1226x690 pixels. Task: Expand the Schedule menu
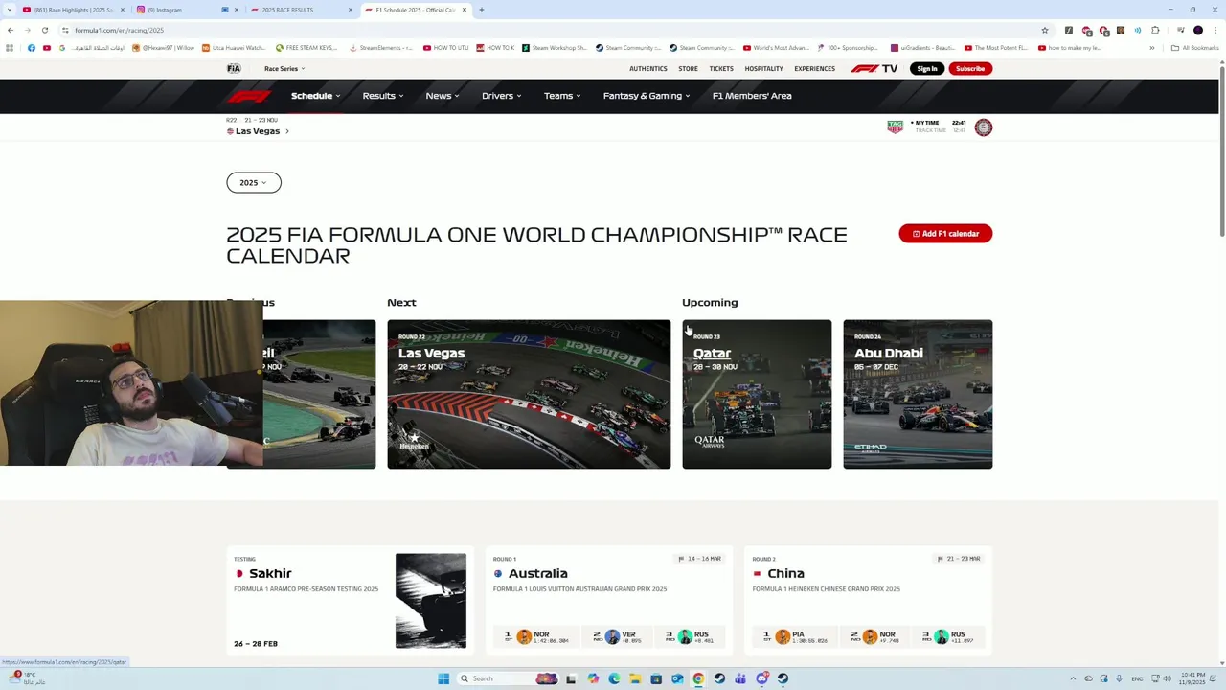click(x=315, y=96)
